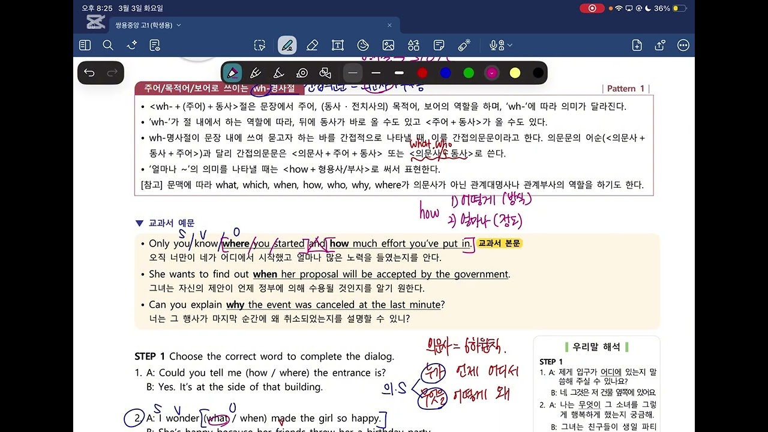Tap the 'Pattern 1' label

click(626, 88)
